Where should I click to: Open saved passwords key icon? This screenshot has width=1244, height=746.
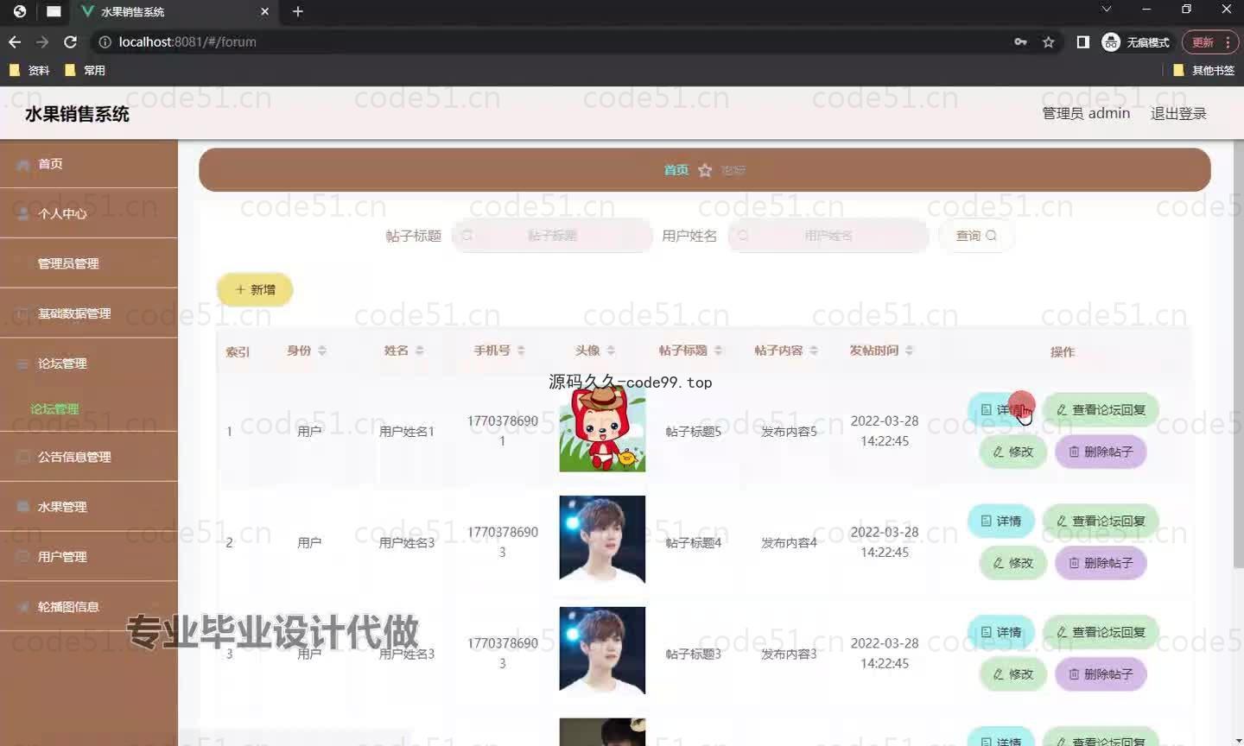1021,41
